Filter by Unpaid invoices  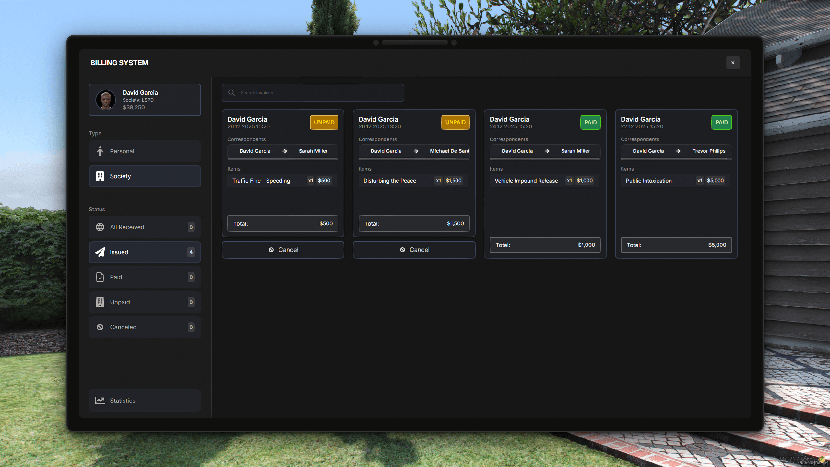click(x=145, y=302)
